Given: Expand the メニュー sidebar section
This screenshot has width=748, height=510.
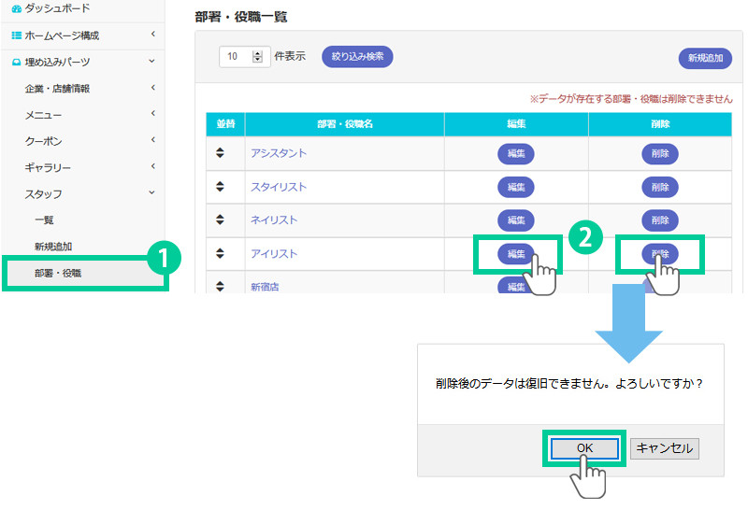Looking at the screenshot, I should click(151, 115).
